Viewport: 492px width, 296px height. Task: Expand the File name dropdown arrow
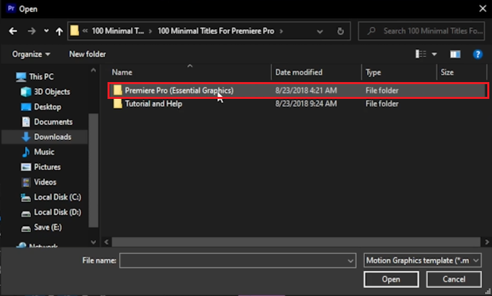coord(350,261)
